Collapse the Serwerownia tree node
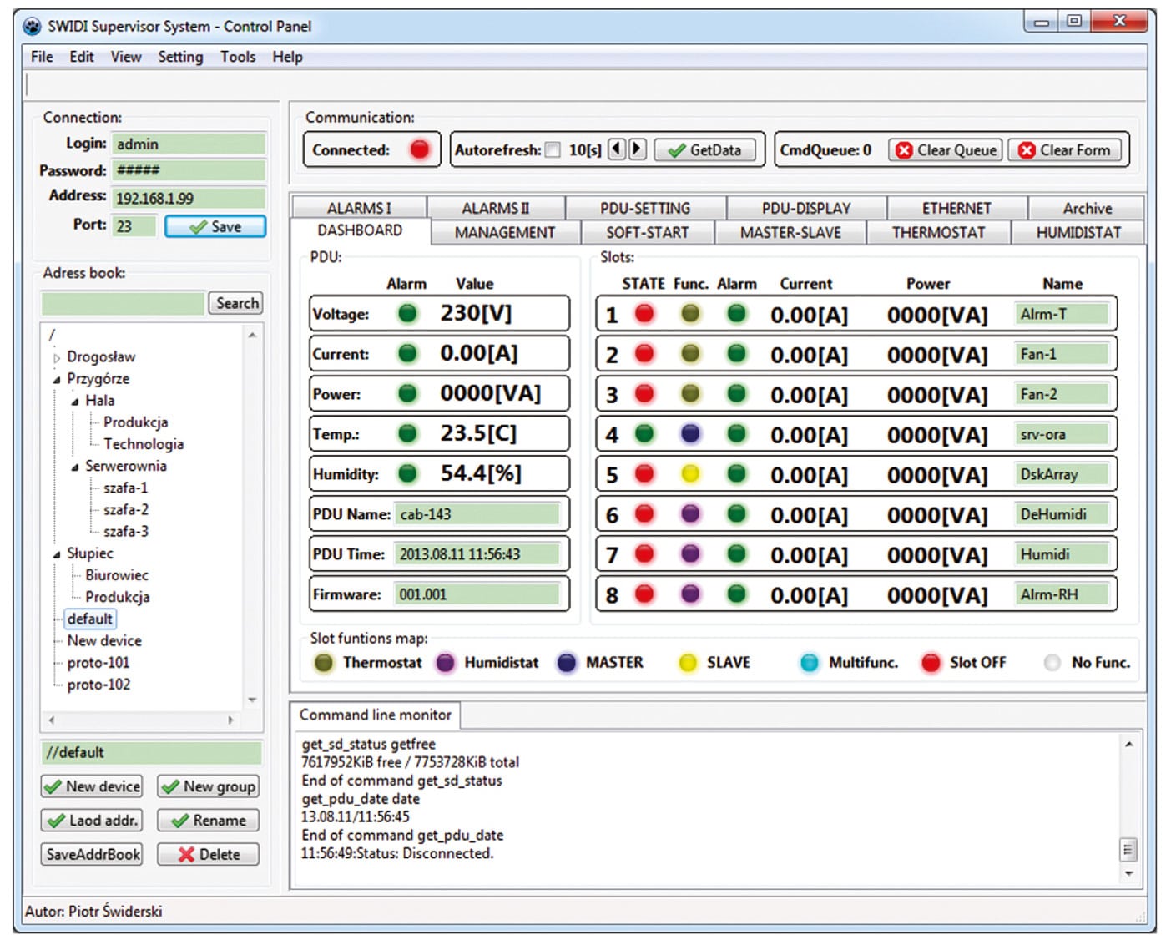 [75, 467]
